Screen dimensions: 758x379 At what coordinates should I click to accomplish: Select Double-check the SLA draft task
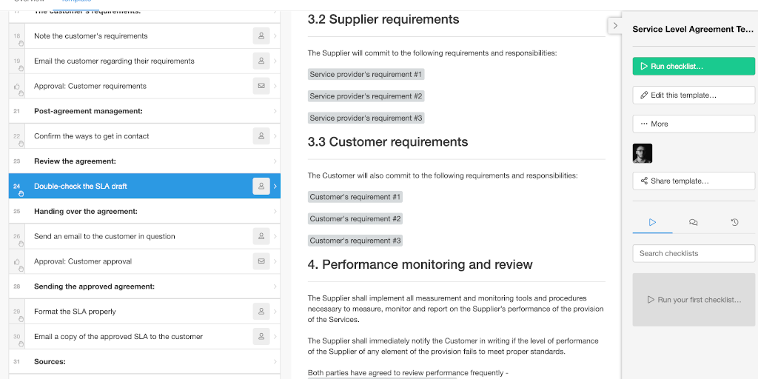[x=144, y=186]
